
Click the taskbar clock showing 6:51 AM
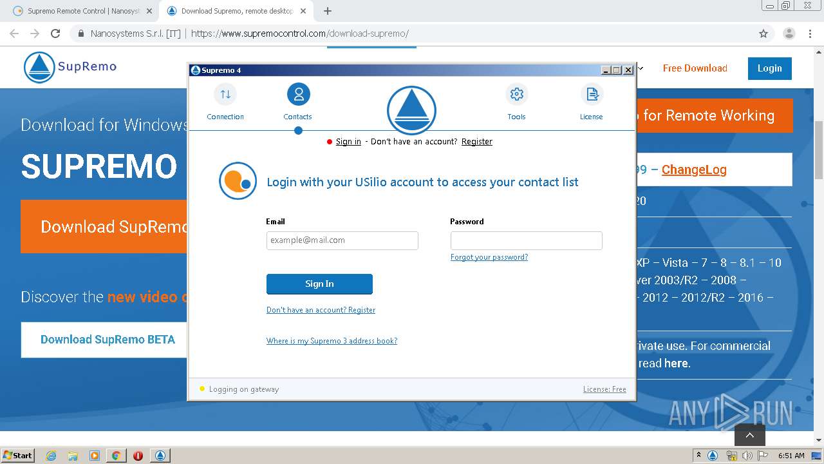coord(791,456)
